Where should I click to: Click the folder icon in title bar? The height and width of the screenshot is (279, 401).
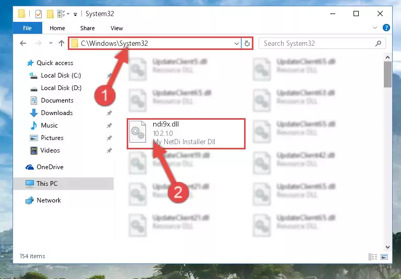[x=22, y=14]
